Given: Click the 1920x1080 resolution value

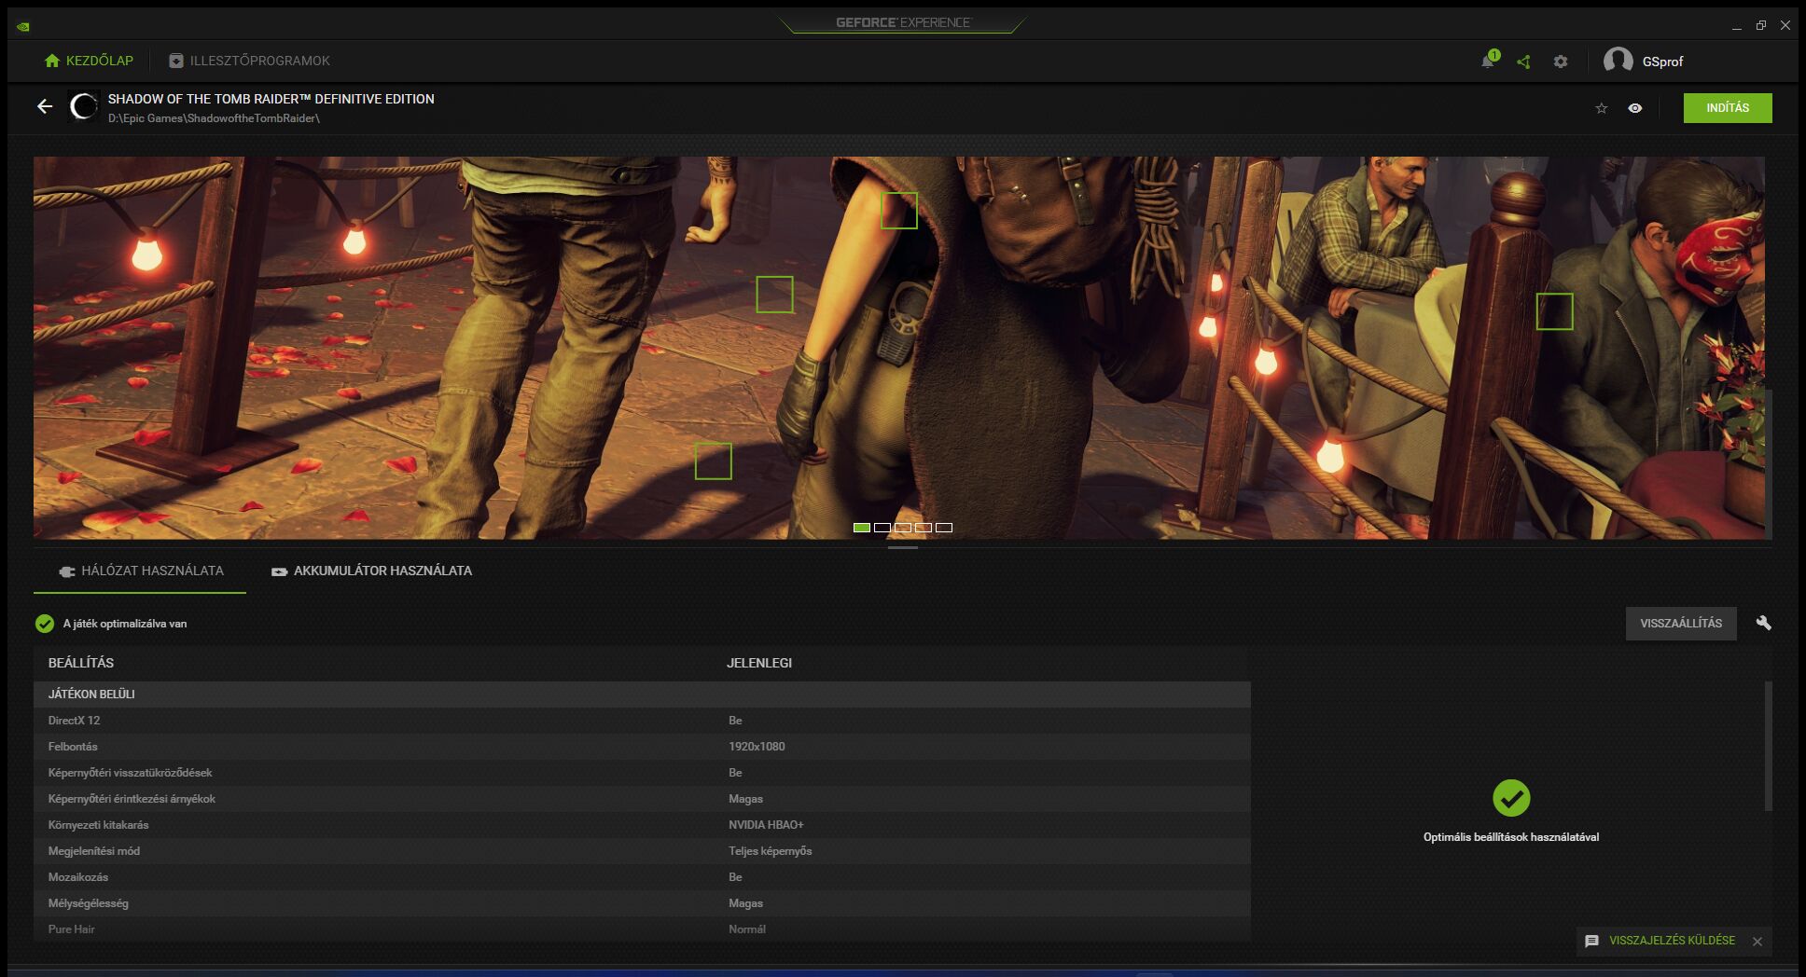Looking at the screenshot, I should [757, 747].
